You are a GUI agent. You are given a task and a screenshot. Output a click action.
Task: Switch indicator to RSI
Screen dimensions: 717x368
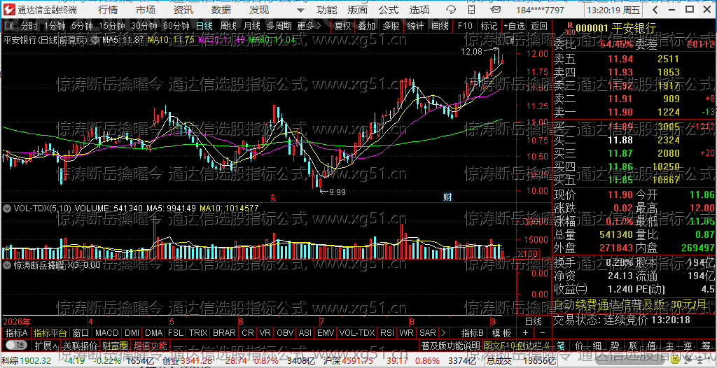click(387, 333)
